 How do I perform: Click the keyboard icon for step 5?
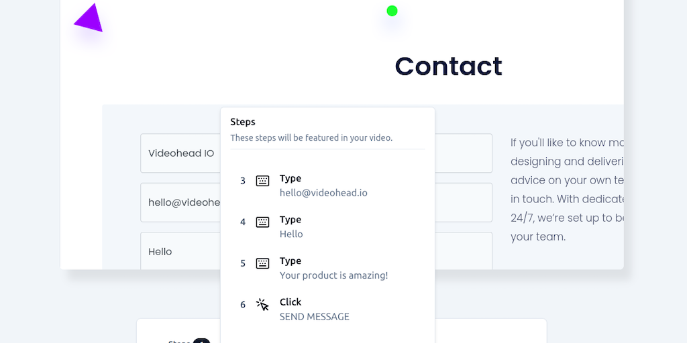(262, 263)
